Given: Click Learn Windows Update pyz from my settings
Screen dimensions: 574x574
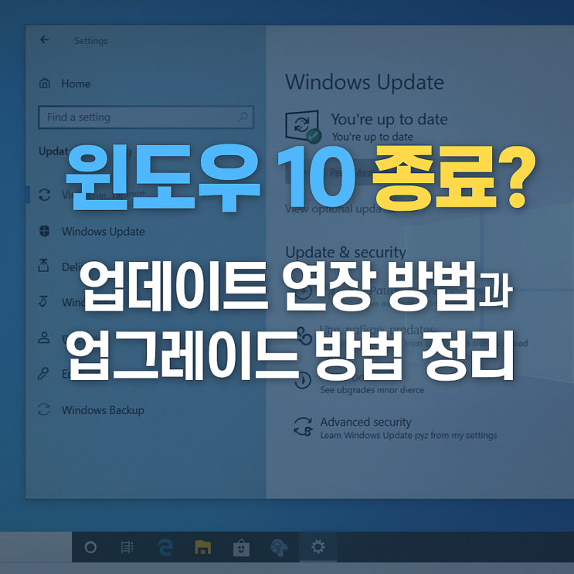Looking at the screenshot, I should point(409,435).
